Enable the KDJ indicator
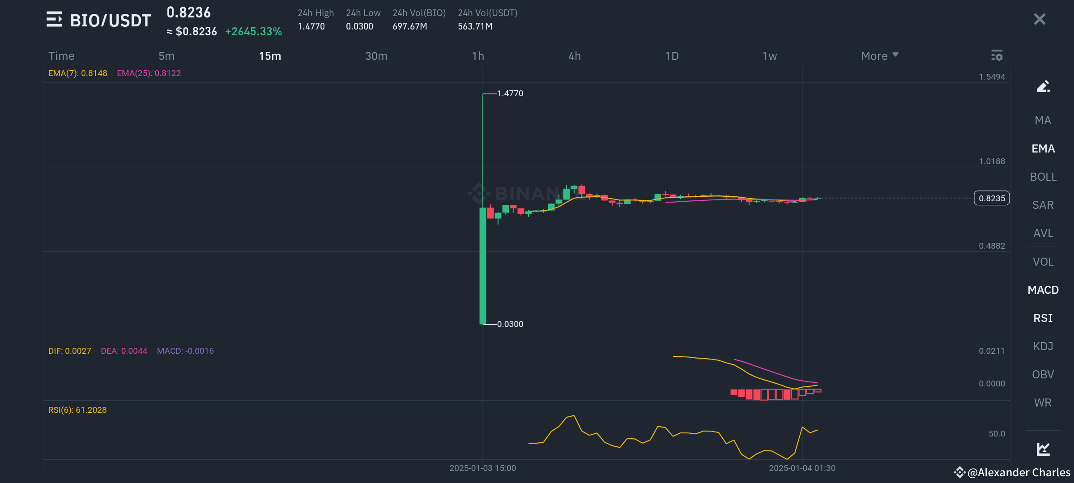Viewport: 1074px width, 483px height. pyautogui.click(x=1043, y=346)
